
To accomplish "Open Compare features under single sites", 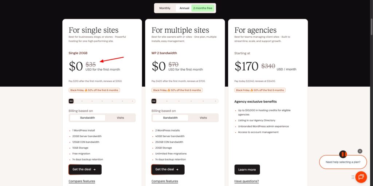I will tap(82, 181).
